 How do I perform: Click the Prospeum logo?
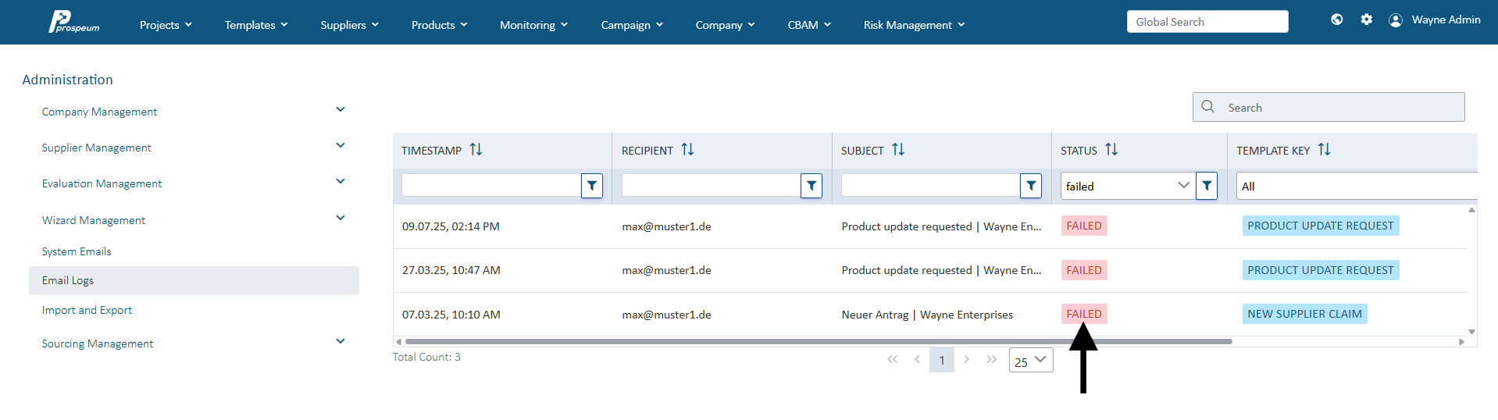point(74,22)
